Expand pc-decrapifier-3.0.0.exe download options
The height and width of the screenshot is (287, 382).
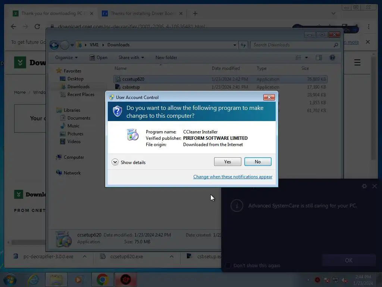85,256
